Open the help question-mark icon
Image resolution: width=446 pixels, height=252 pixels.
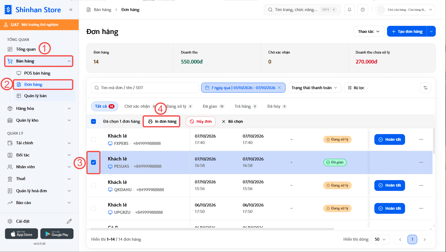coord(363,10)
